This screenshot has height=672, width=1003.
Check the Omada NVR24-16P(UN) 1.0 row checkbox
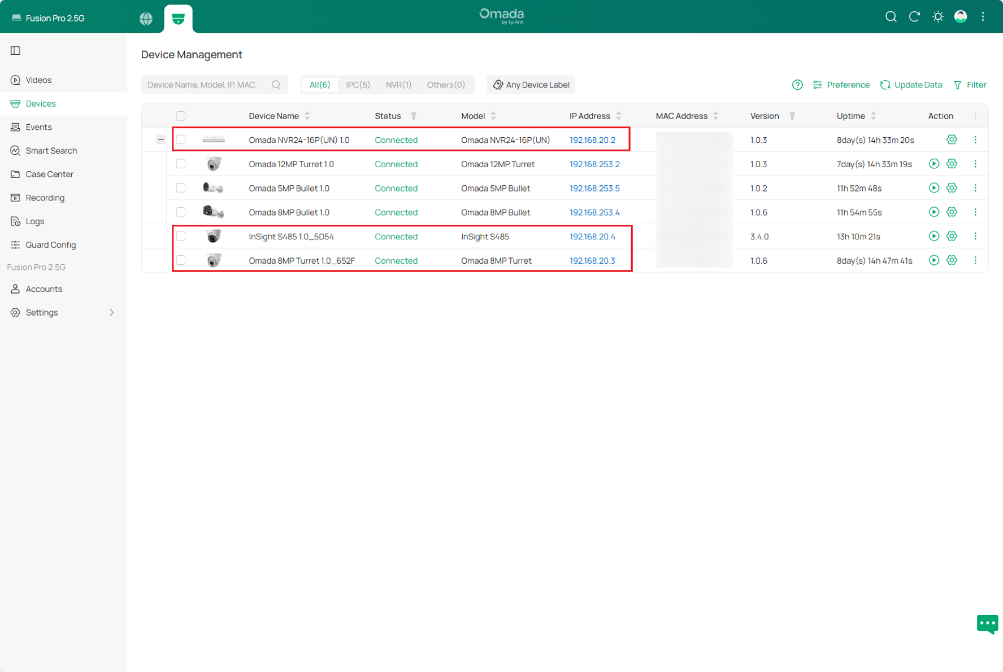pyautogui.click(x=181, y=139)
